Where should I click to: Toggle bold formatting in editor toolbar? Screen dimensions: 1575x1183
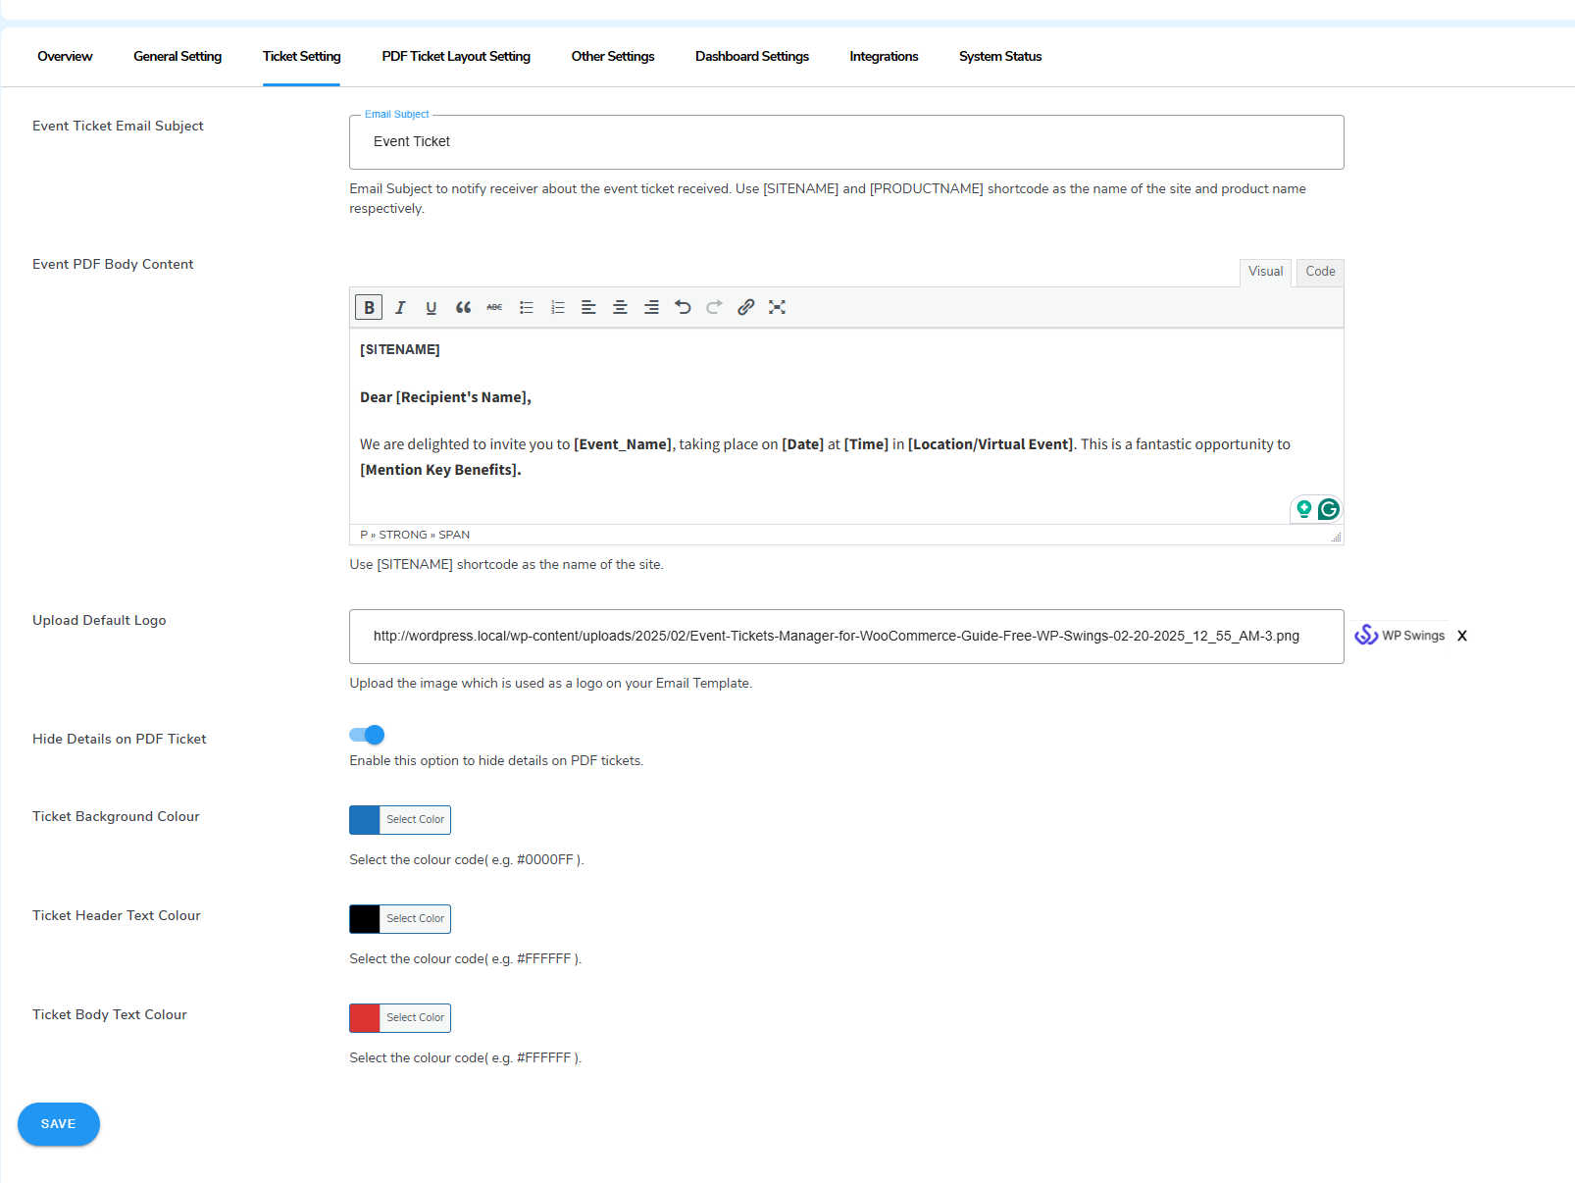click(369, 307)
